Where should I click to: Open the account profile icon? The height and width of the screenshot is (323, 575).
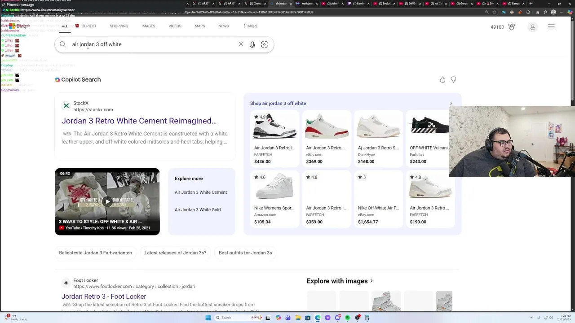pos(533,27)
